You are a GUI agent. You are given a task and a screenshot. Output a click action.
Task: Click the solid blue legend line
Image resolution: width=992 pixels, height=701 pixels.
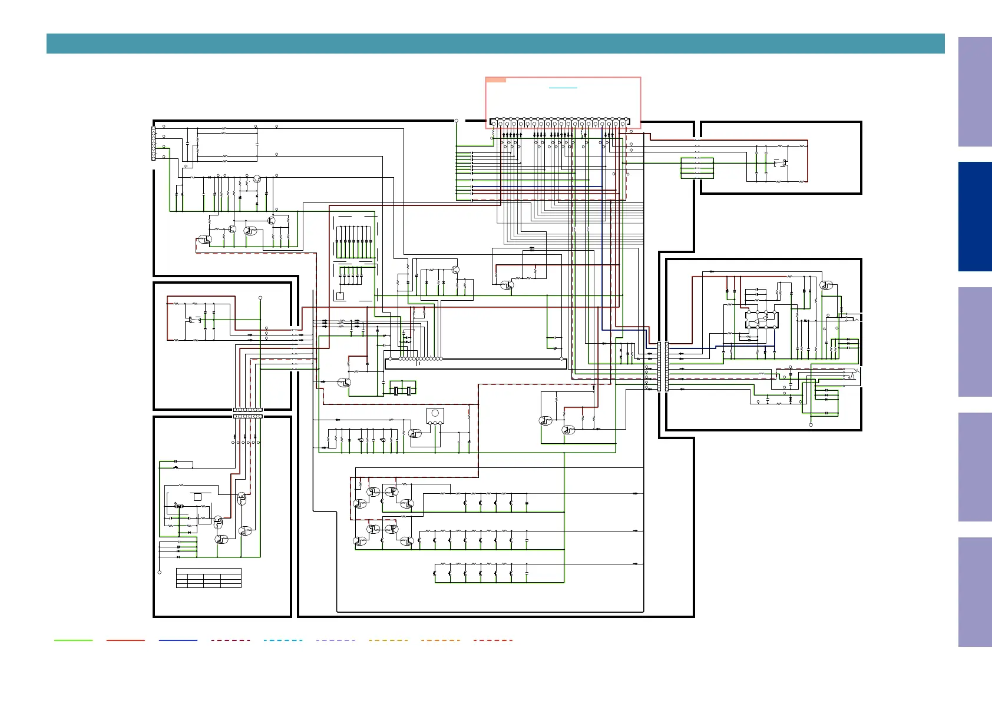click(x=178, y=640)
